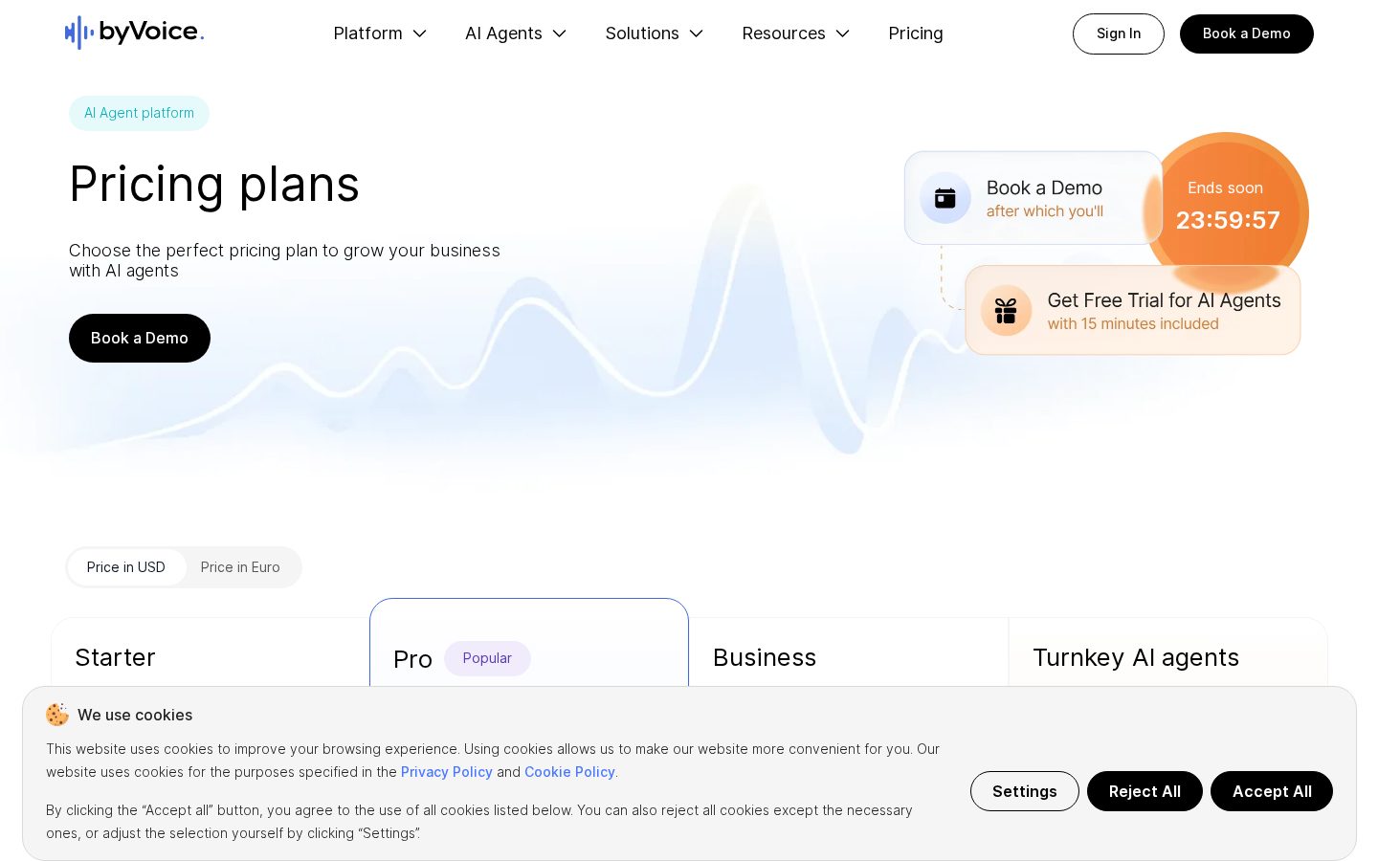Click the Sign In button
The image size is (1378, 861).
point(1119,33)
